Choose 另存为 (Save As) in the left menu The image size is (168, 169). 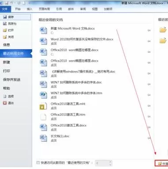10,24
